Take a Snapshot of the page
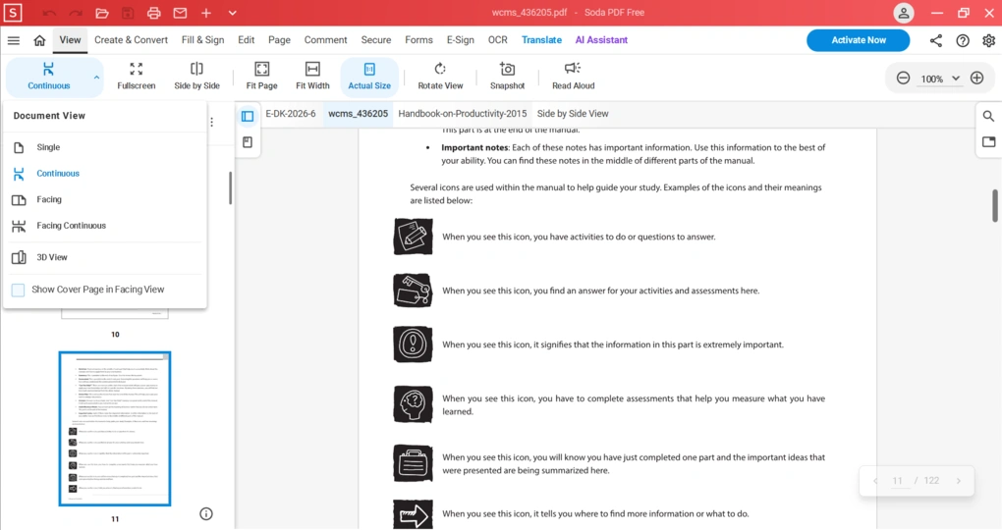Screen dimensions: 1002x530 point(508,76)
